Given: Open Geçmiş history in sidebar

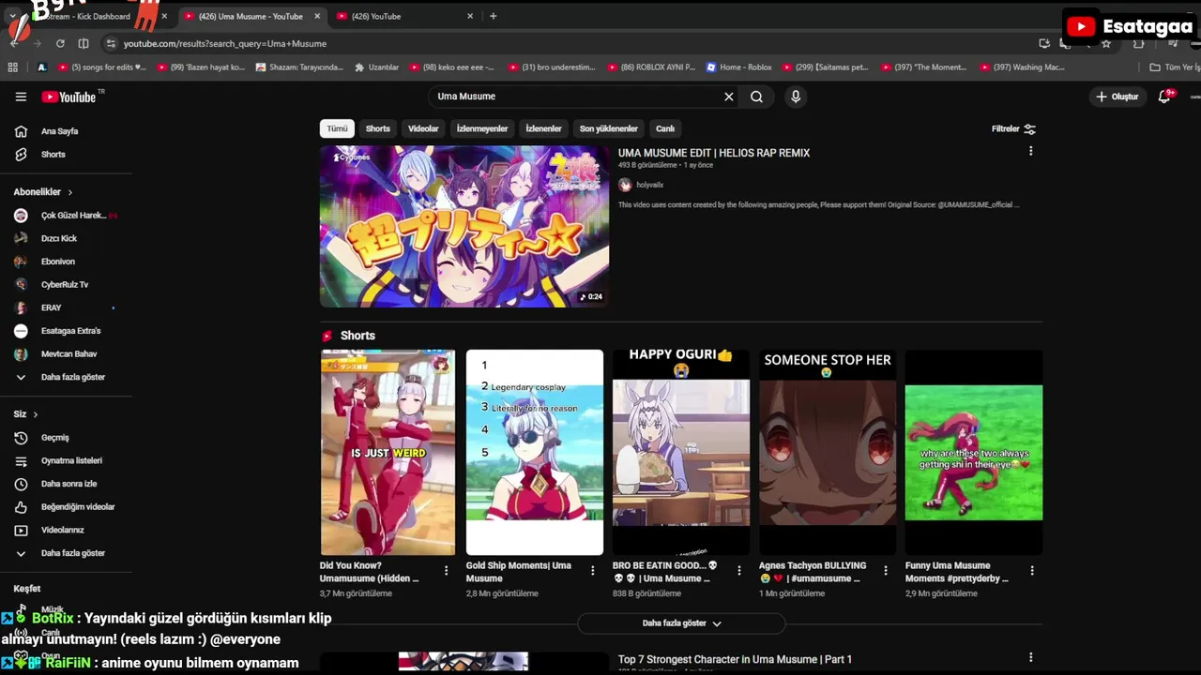Looking at the screenshot, I should (x=55, y=438).
